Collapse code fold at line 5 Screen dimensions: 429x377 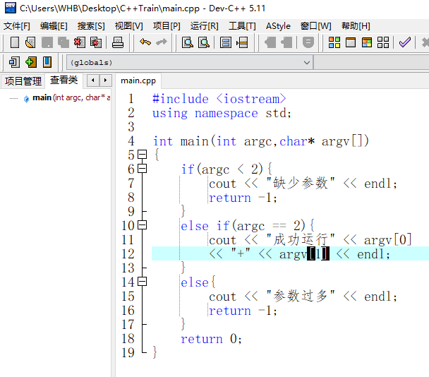(x=142, y=155)
